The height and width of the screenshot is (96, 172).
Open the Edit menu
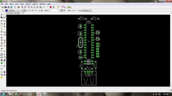(x=6, y=4)
